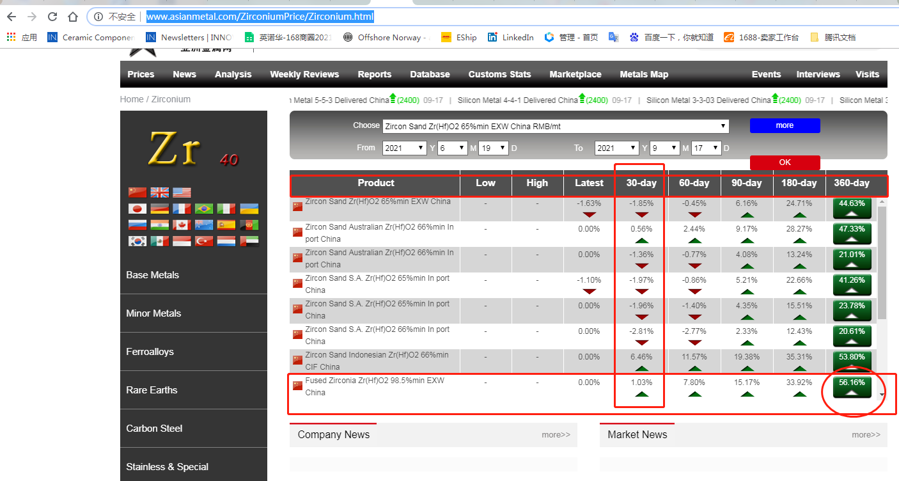Open Rare Earths sidebar category
The image size is (899, 481).
(152, 390)
